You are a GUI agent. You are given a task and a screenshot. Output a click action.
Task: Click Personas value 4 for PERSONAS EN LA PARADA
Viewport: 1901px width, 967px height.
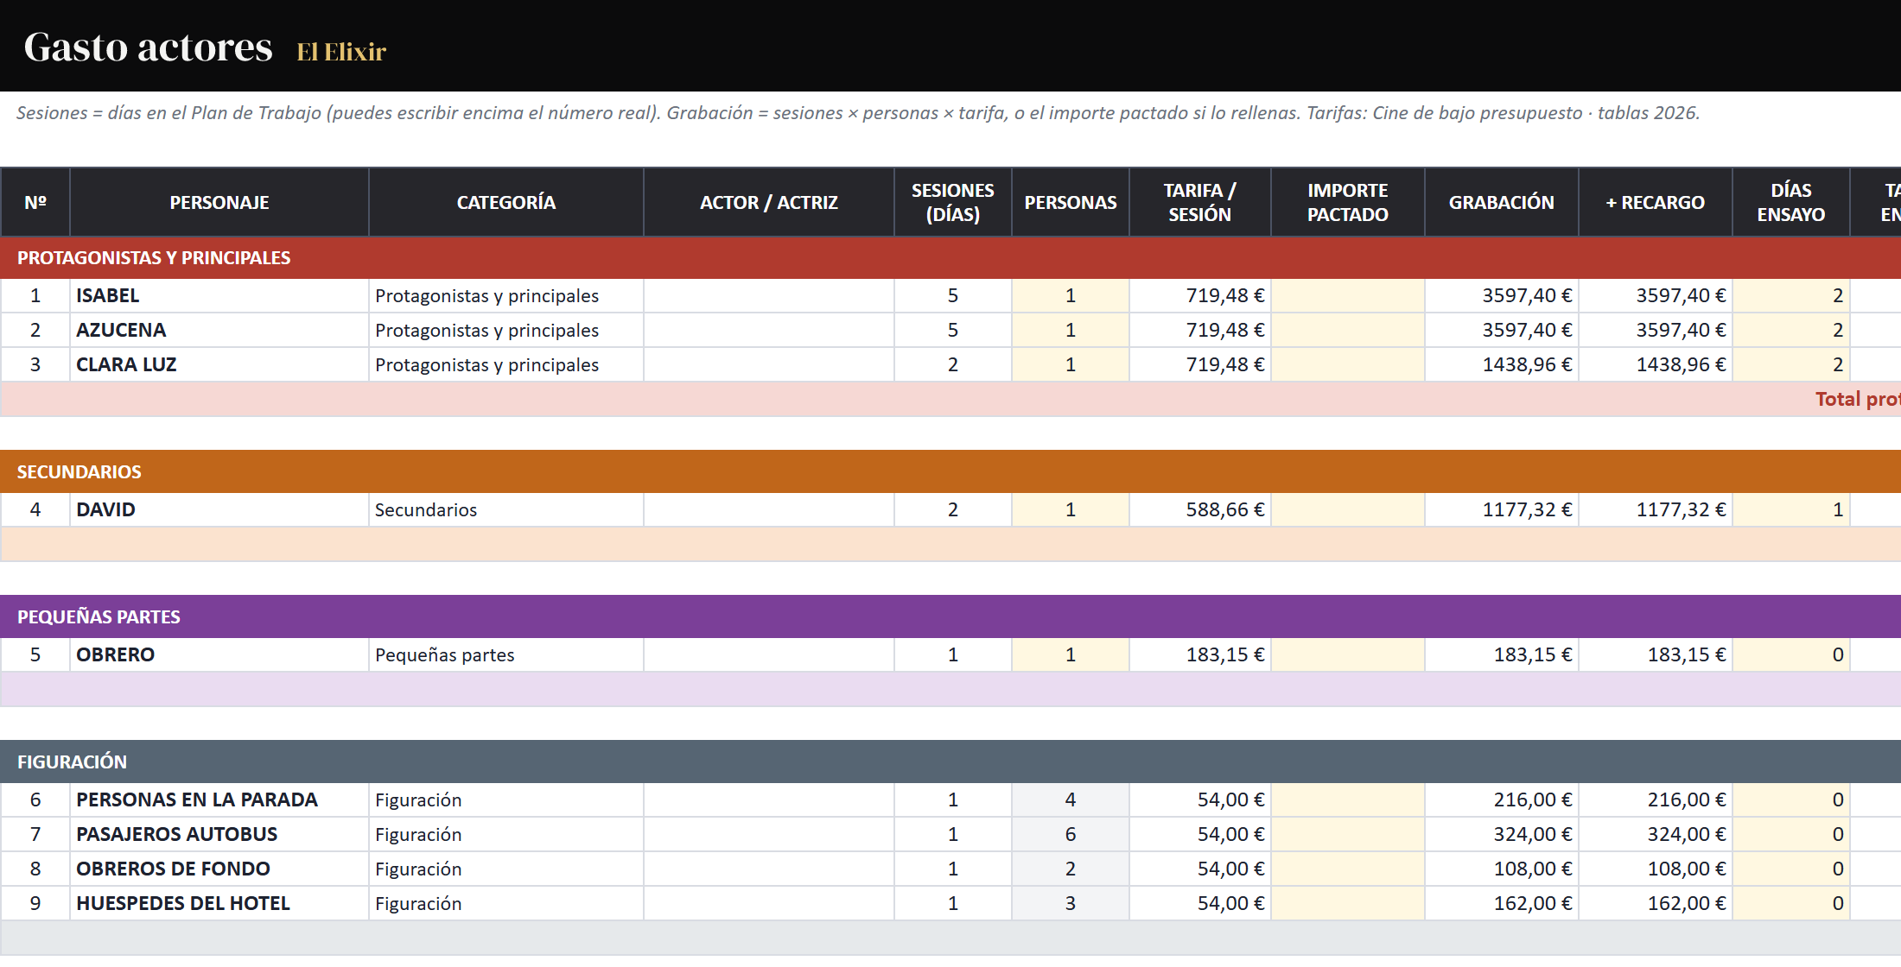point(1071,800)
